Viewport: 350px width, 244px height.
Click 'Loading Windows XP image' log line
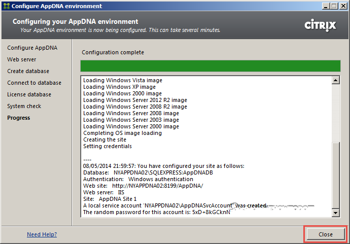point(119,87)
